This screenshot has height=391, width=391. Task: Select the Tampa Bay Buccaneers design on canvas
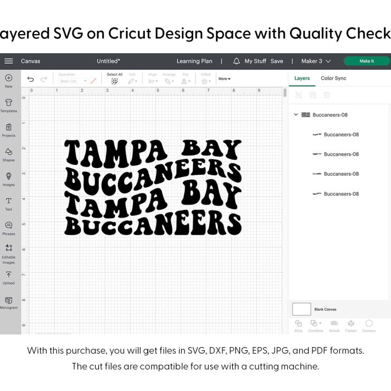(x=153, y=187)
